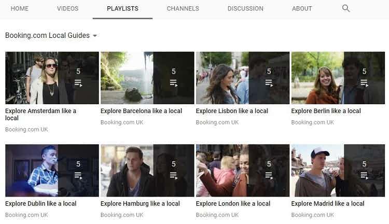
Task: Open 'Explore London like a local' title link
Action: pos(233,204)
